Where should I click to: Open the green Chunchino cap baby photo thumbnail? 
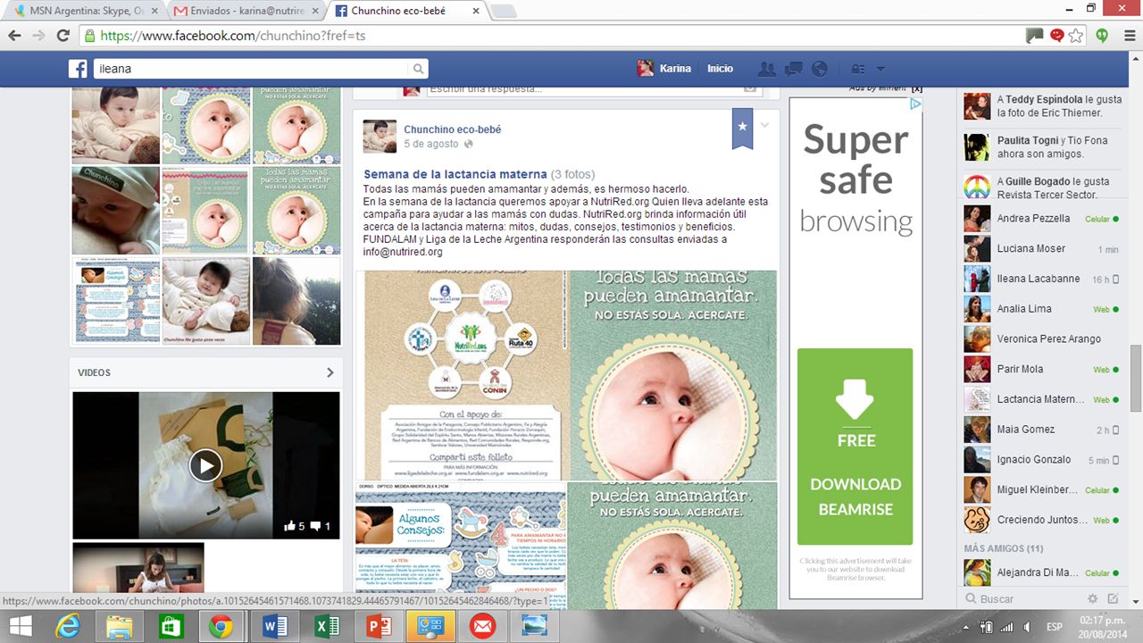coord(116,210)
